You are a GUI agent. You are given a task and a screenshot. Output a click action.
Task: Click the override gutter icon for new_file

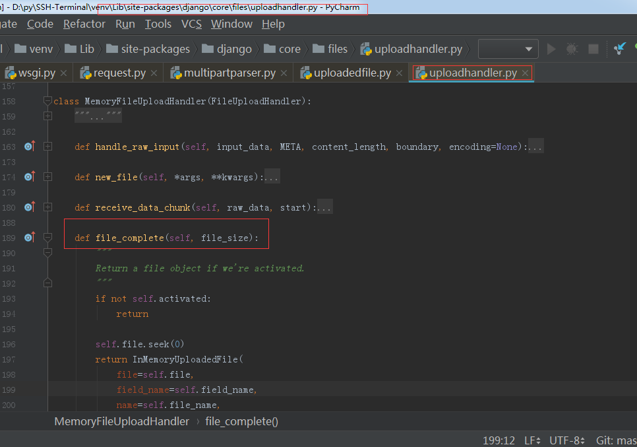[30, 176]
